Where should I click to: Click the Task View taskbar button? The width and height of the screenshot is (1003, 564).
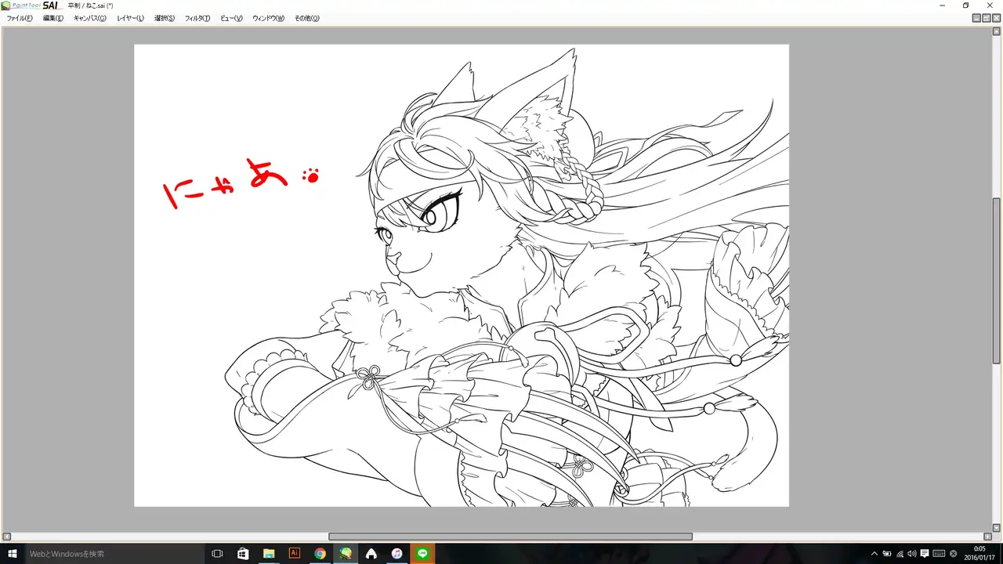(218, 553)
